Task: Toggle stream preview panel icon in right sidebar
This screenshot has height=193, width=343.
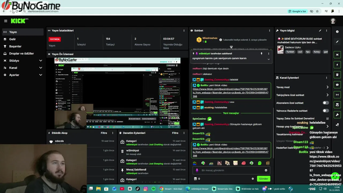Action: tap(337, 55)
